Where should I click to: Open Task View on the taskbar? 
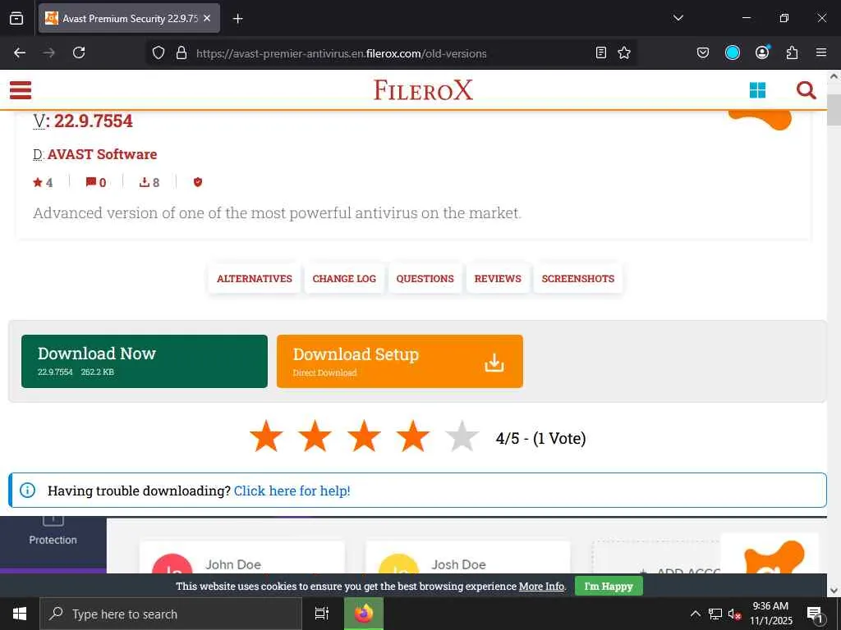pos(322,614)
